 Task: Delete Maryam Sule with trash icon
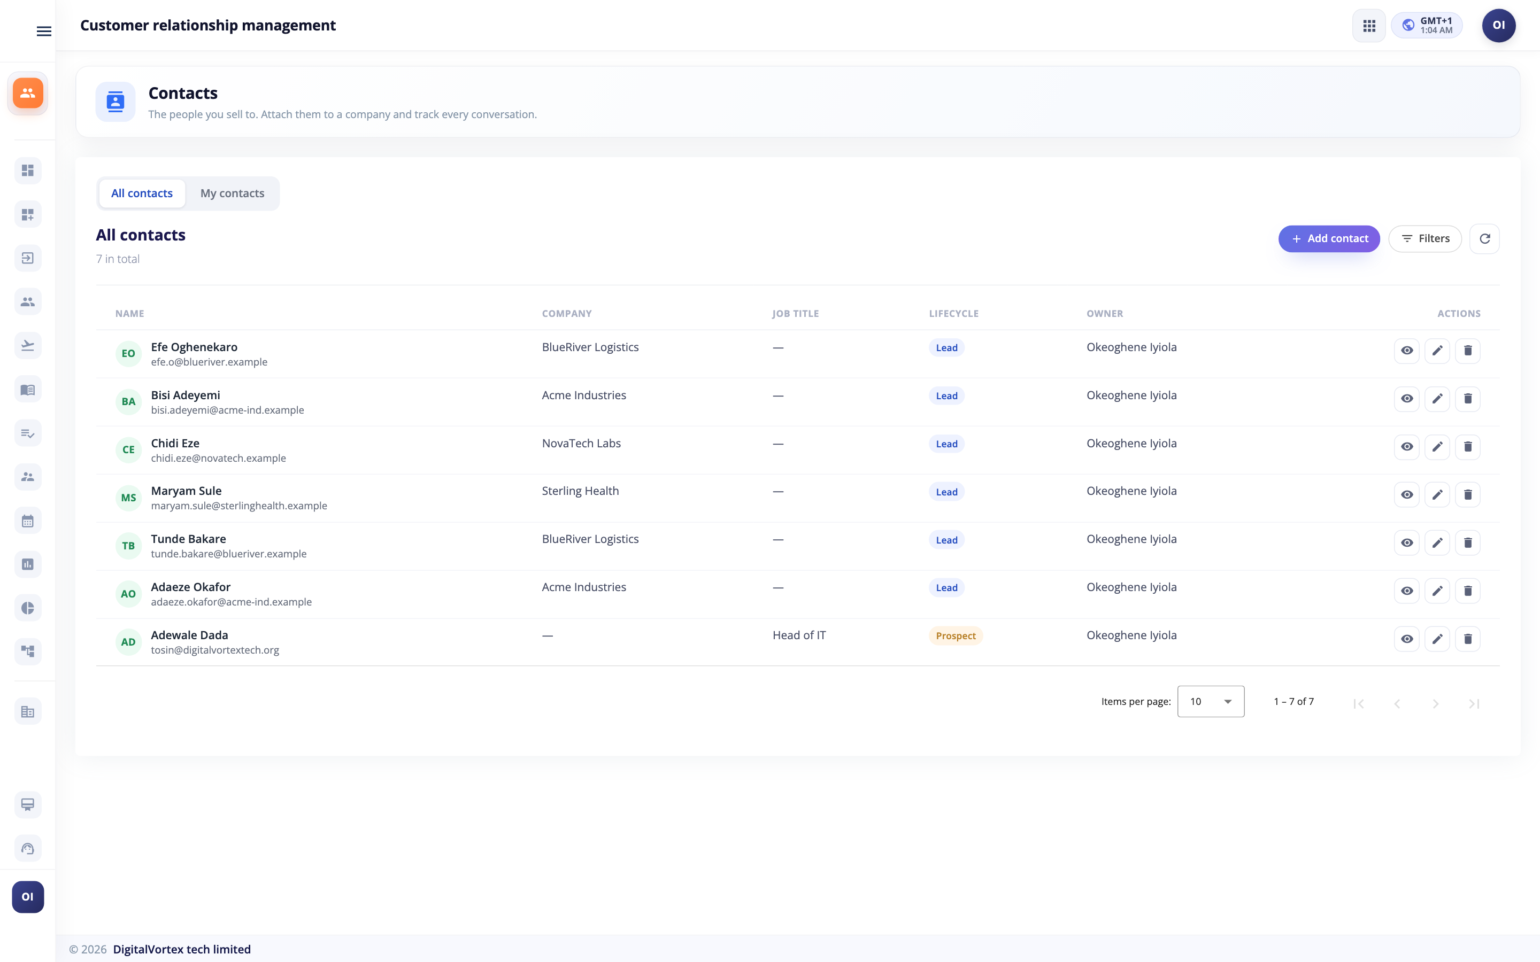(1468, 494)
